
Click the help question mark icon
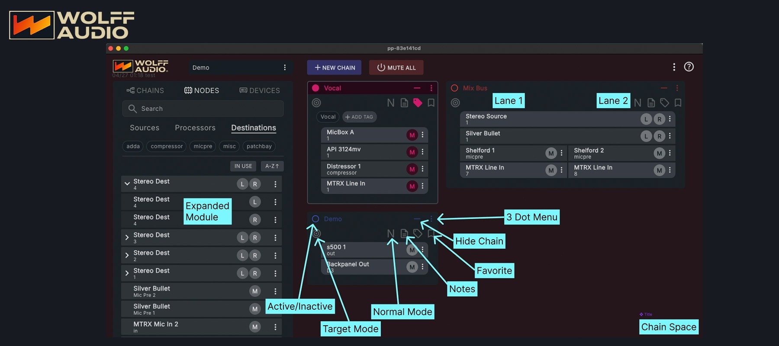tap(689, 67)
